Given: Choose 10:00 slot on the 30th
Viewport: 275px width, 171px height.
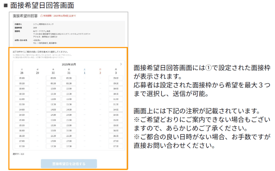Looking at the screenshot, I should pyautogui.click(x=53, y=89).
